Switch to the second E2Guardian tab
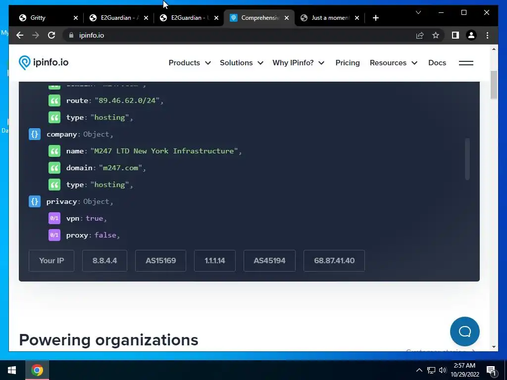The image size is (507, 380). click(185, 18)
